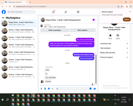Choose a sticker icon

49,89
